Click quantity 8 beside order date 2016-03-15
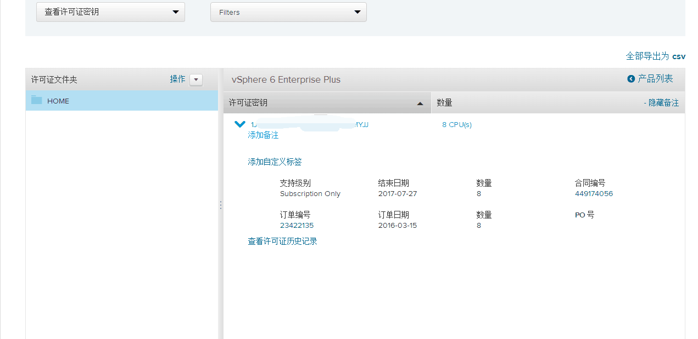Viewport: 698px width, 339px height. click(479, 226)
